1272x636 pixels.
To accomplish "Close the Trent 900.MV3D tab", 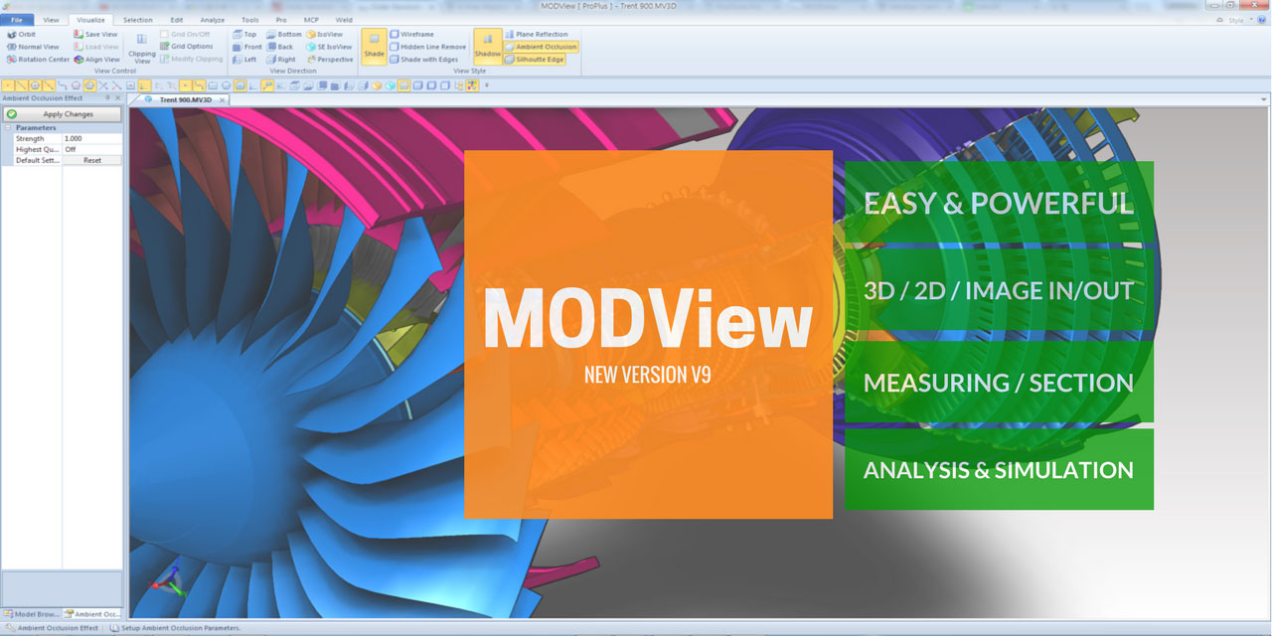I will pos(224,99).
